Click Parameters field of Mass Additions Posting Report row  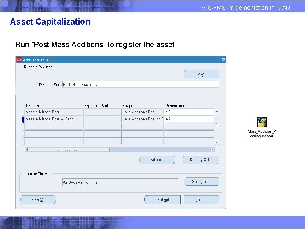point(189,119)
